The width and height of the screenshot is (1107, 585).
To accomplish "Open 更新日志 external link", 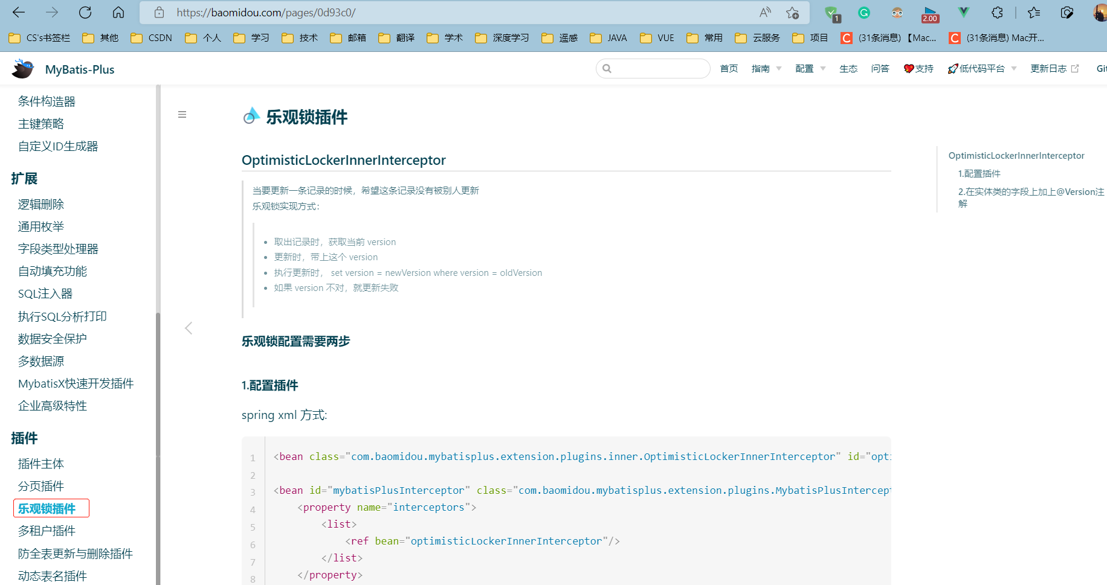I will tap(1054, 69).
